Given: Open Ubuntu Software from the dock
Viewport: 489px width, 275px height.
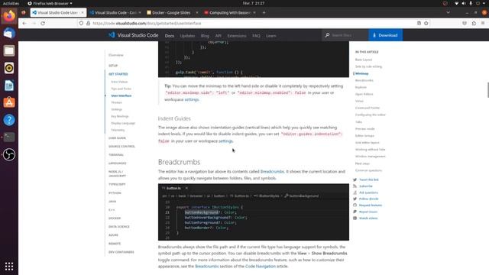Looking at the screenshot, I should coord(9,102).
